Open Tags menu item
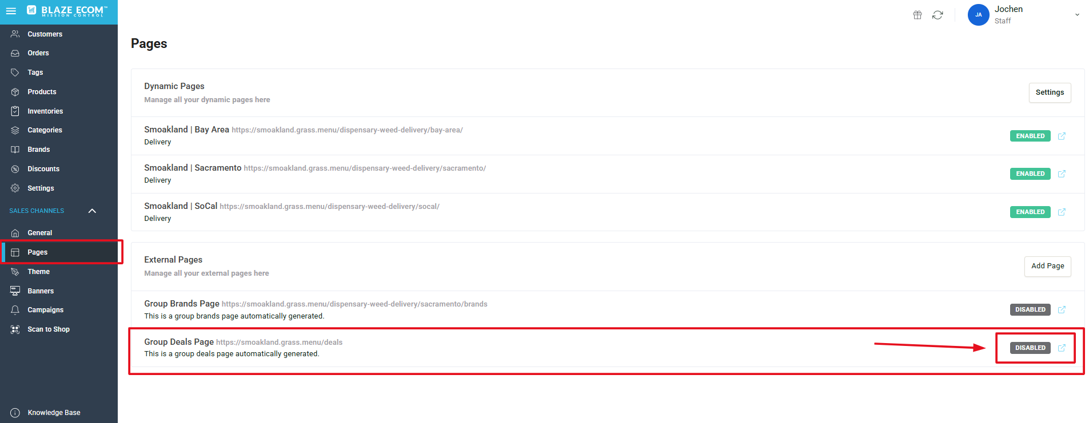1089x423 pixels. pos(59,72)
